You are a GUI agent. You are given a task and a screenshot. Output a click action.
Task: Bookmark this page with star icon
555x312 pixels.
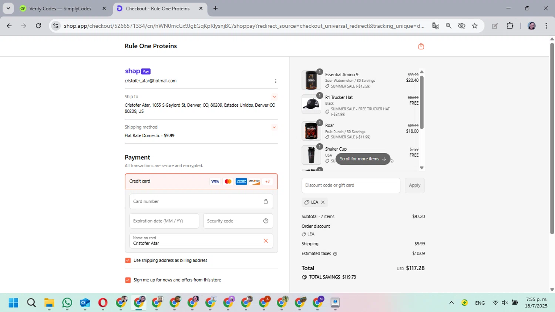pos(475,26)
